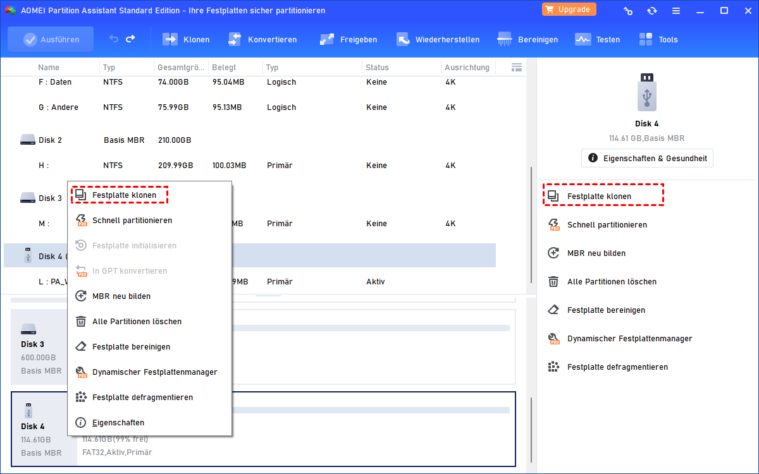This screenshot has width=759, height=474.
Task: Sort by Name column header
Action: pyautogui.click(x=49, y=68)
